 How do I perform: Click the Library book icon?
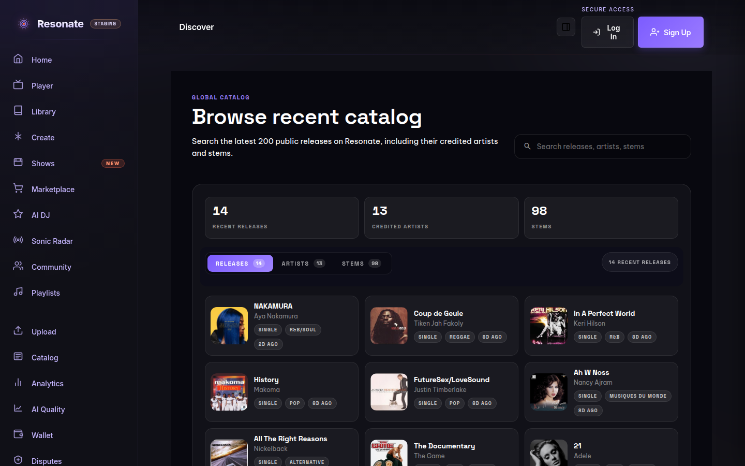18,110
